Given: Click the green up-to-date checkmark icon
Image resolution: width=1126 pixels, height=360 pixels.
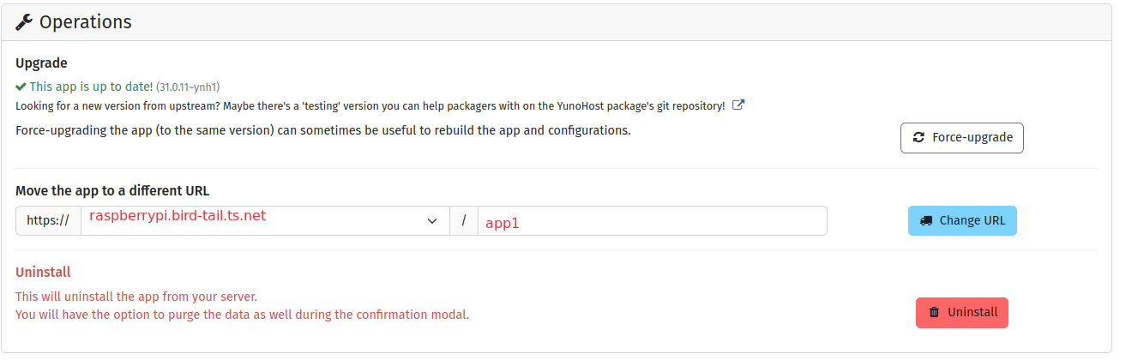Looking at the screenshot, I should [21, 87].
